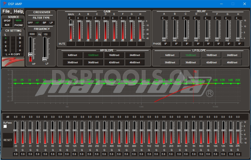
Task: Select channel B in CH SETTING
Action: click(20, 38)
